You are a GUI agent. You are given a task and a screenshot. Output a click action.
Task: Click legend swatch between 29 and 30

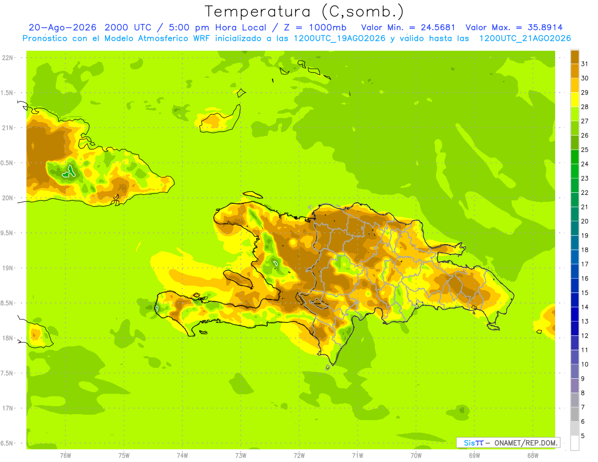(x=575, y=85)
